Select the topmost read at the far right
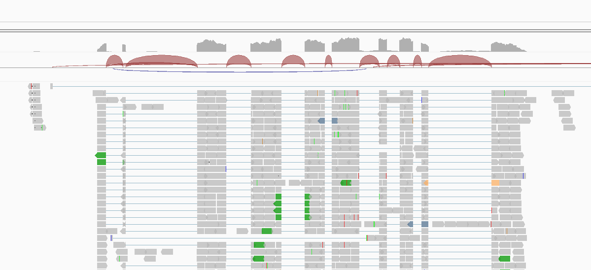591x270 pixels. click(x=562, y=93)
